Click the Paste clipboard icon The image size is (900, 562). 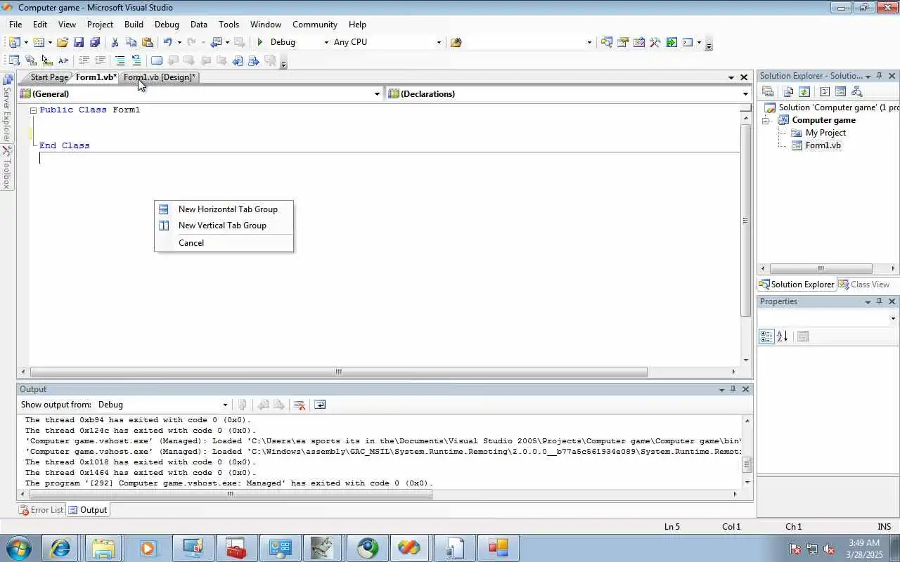148,42
